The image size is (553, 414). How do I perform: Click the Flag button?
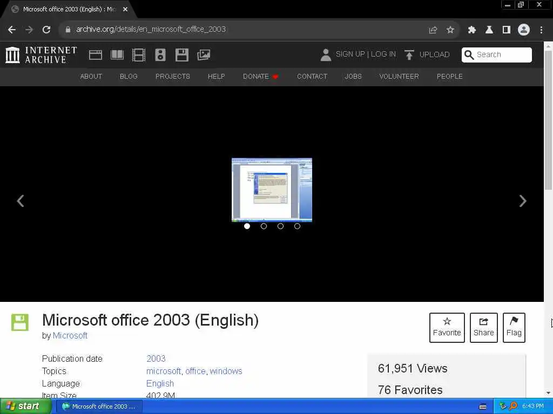514,327
